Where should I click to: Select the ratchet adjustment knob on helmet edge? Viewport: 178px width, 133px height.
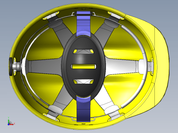[11, 66]
